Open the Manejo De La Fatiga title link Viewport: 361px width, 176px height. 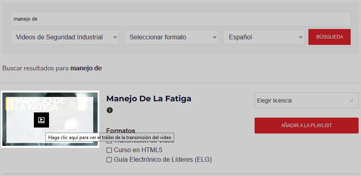(149, 99)
